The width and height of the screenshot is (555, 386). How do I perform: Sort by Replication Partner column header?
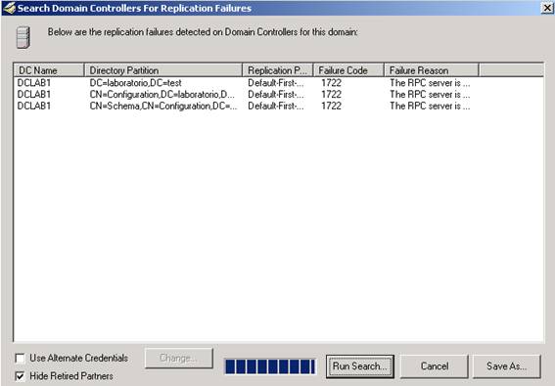pos(278,70)
